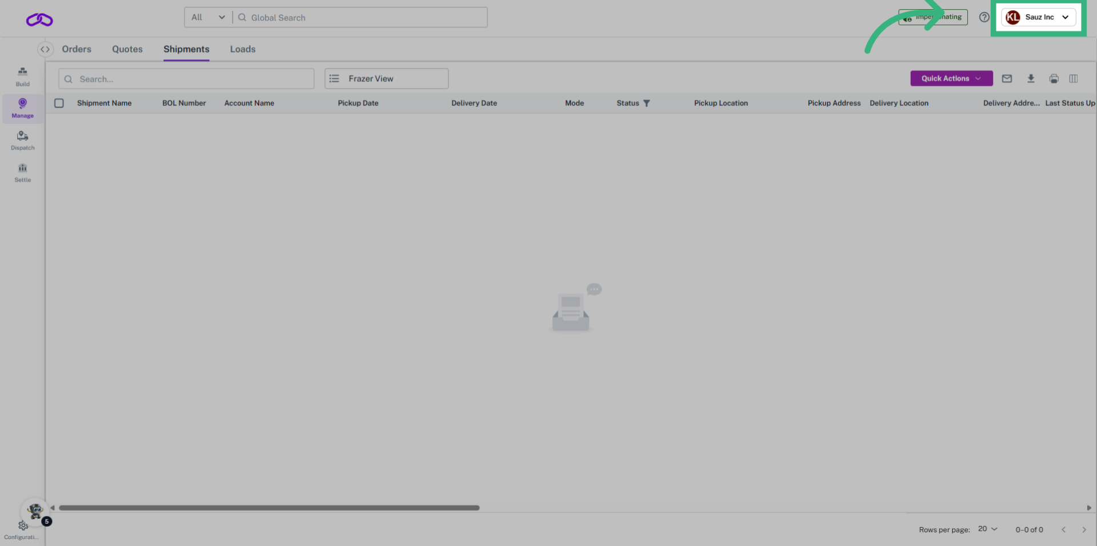Image resolution: width=1097 pixels, height=546 pixels.
Task: Select all shipments checkbox
Action: pyautogui.click(x=59, y=103)
